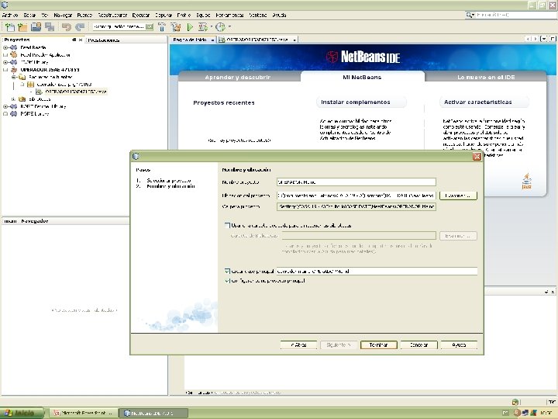Click the Instalar complementos button
This screenshot has width=558, height=419.
click(361, 102)
